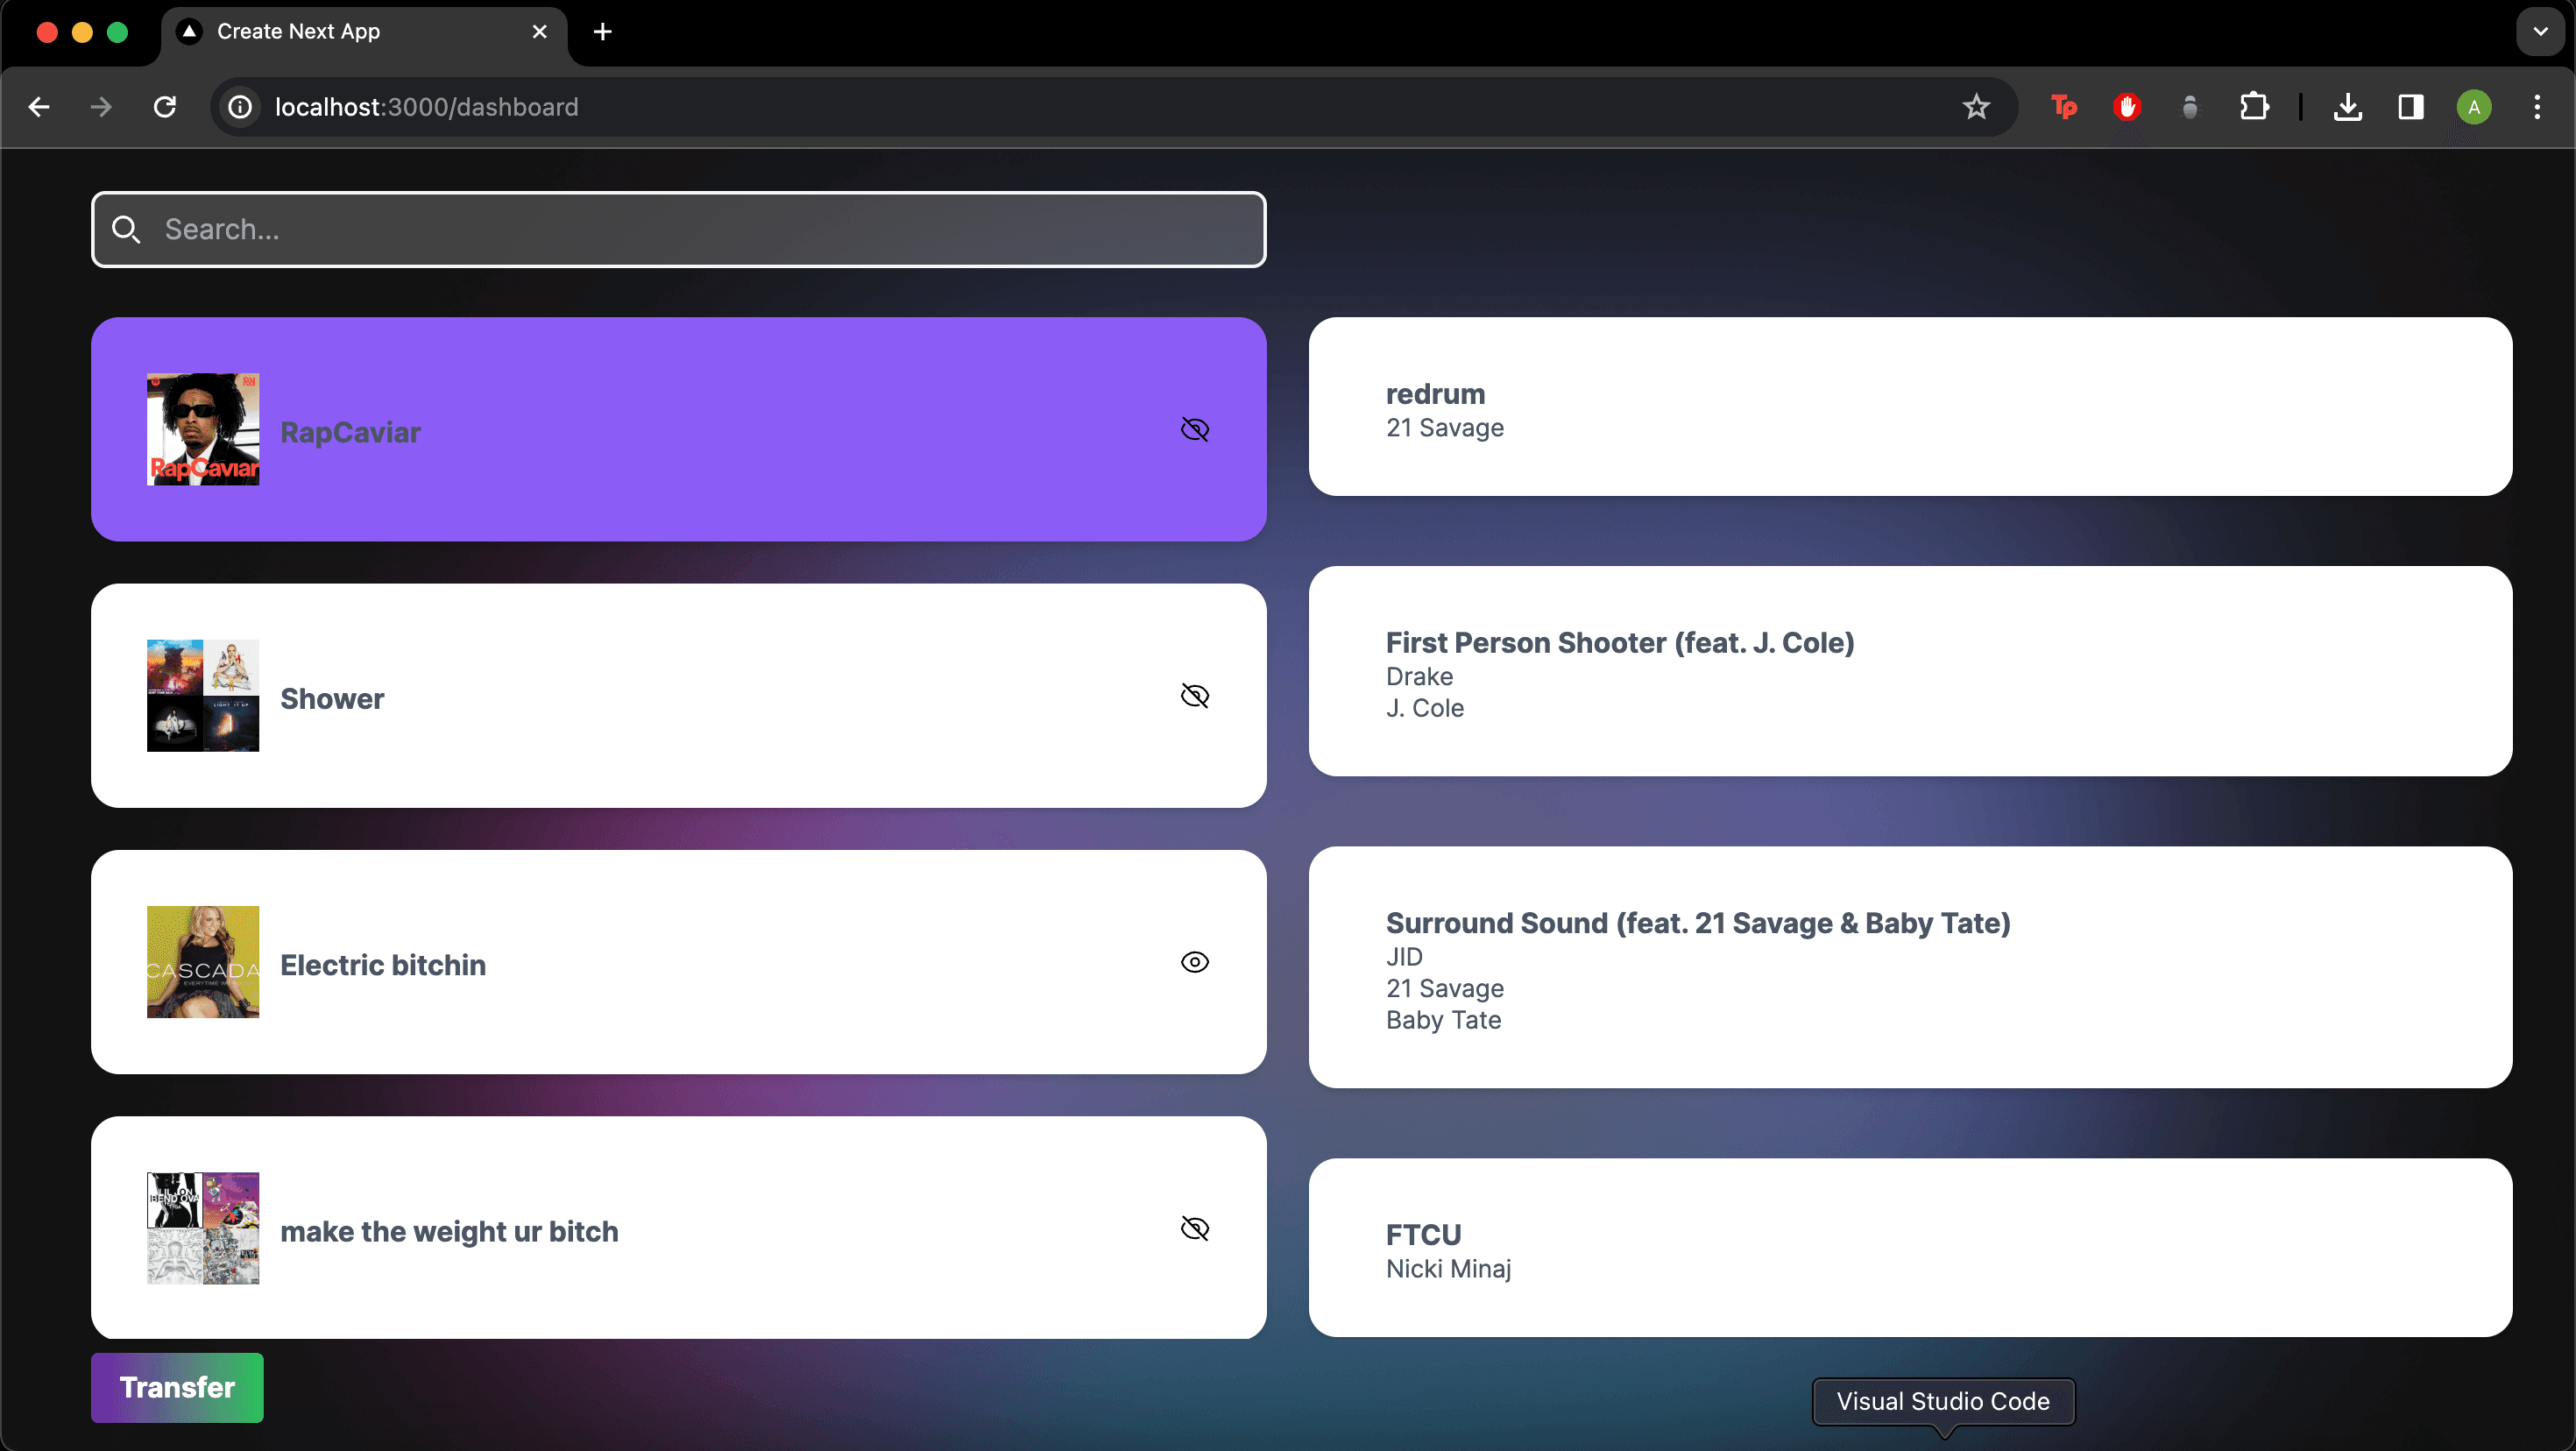Toggle the browser side panel icon

point(2411,107)
